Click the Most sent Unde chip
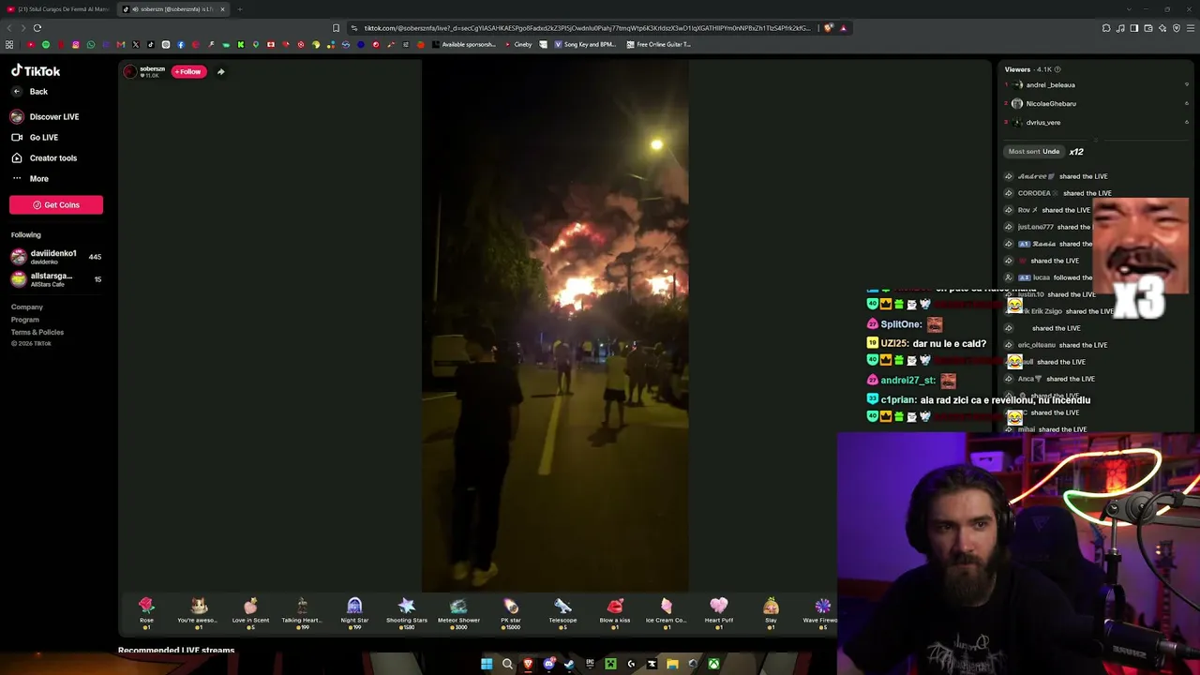This screenshot has width=1200, height=675. click(x=1035, y=152)
